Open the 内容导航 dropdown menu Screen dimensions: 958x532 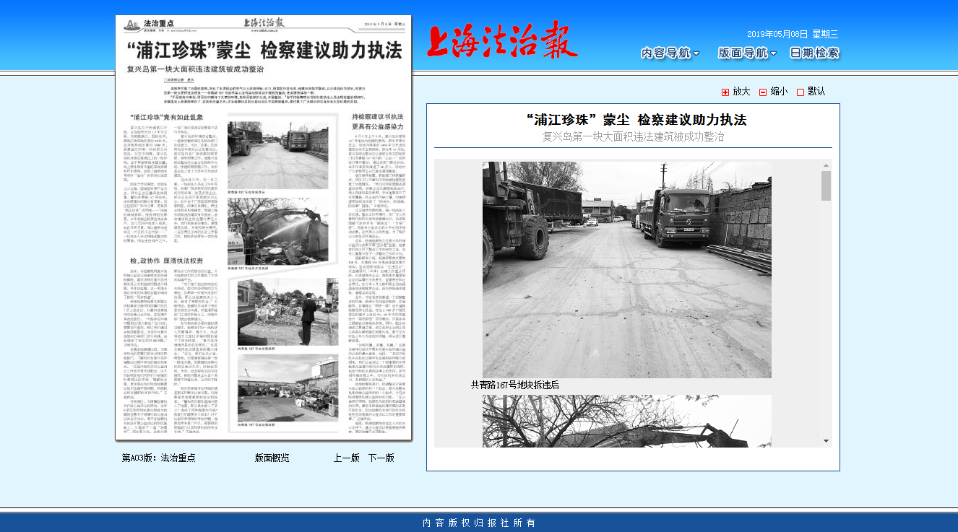click(667, 53)
